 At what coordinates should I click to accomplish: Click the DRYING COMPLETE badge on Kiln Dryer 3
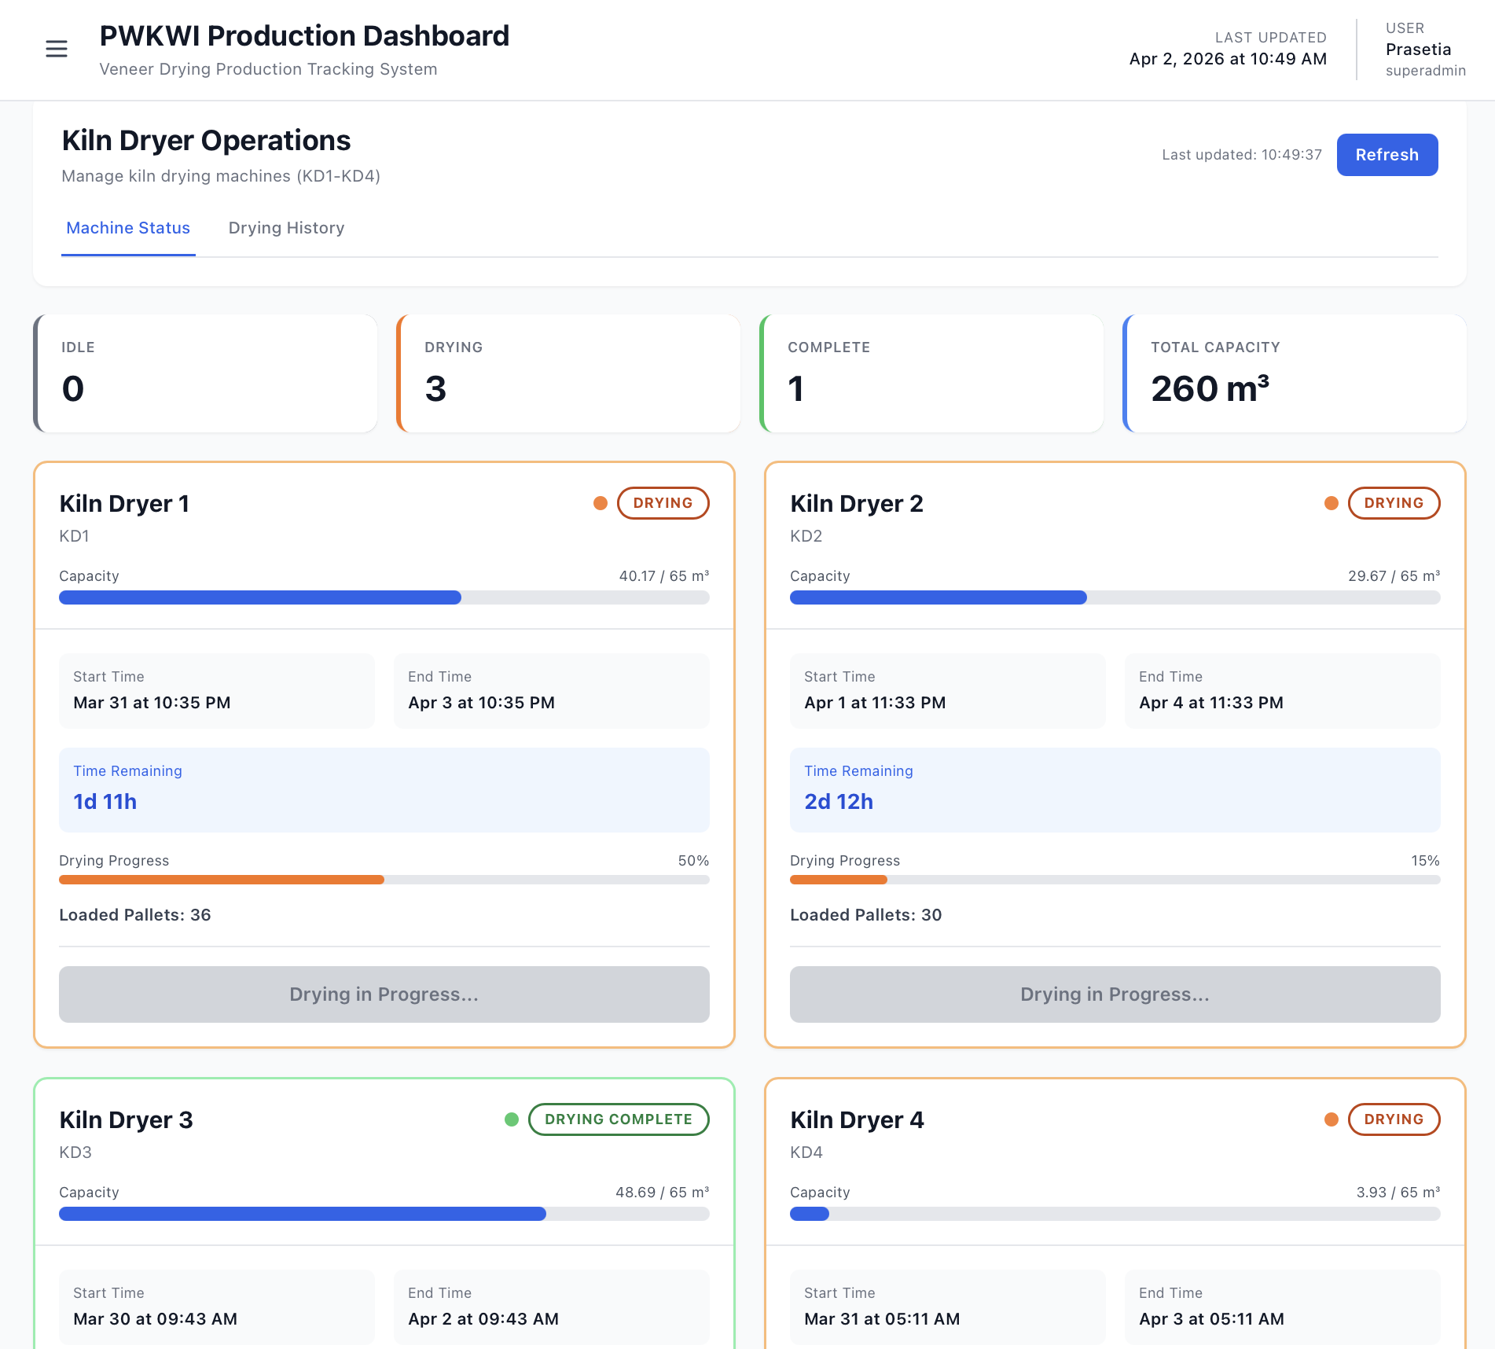619,1119
